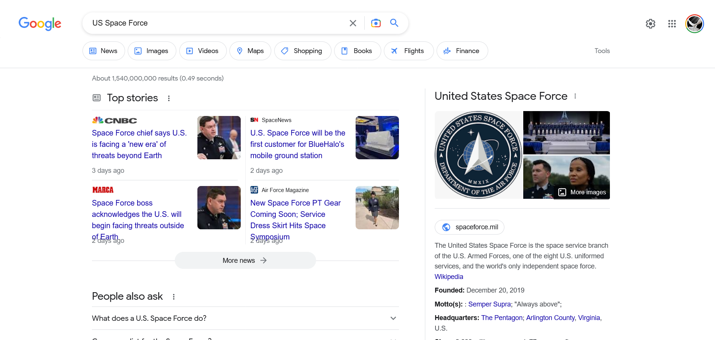Expand 'What does a U.S. Space Force do?'
This screenshot has width=715, height=340.
coord(393,318)
